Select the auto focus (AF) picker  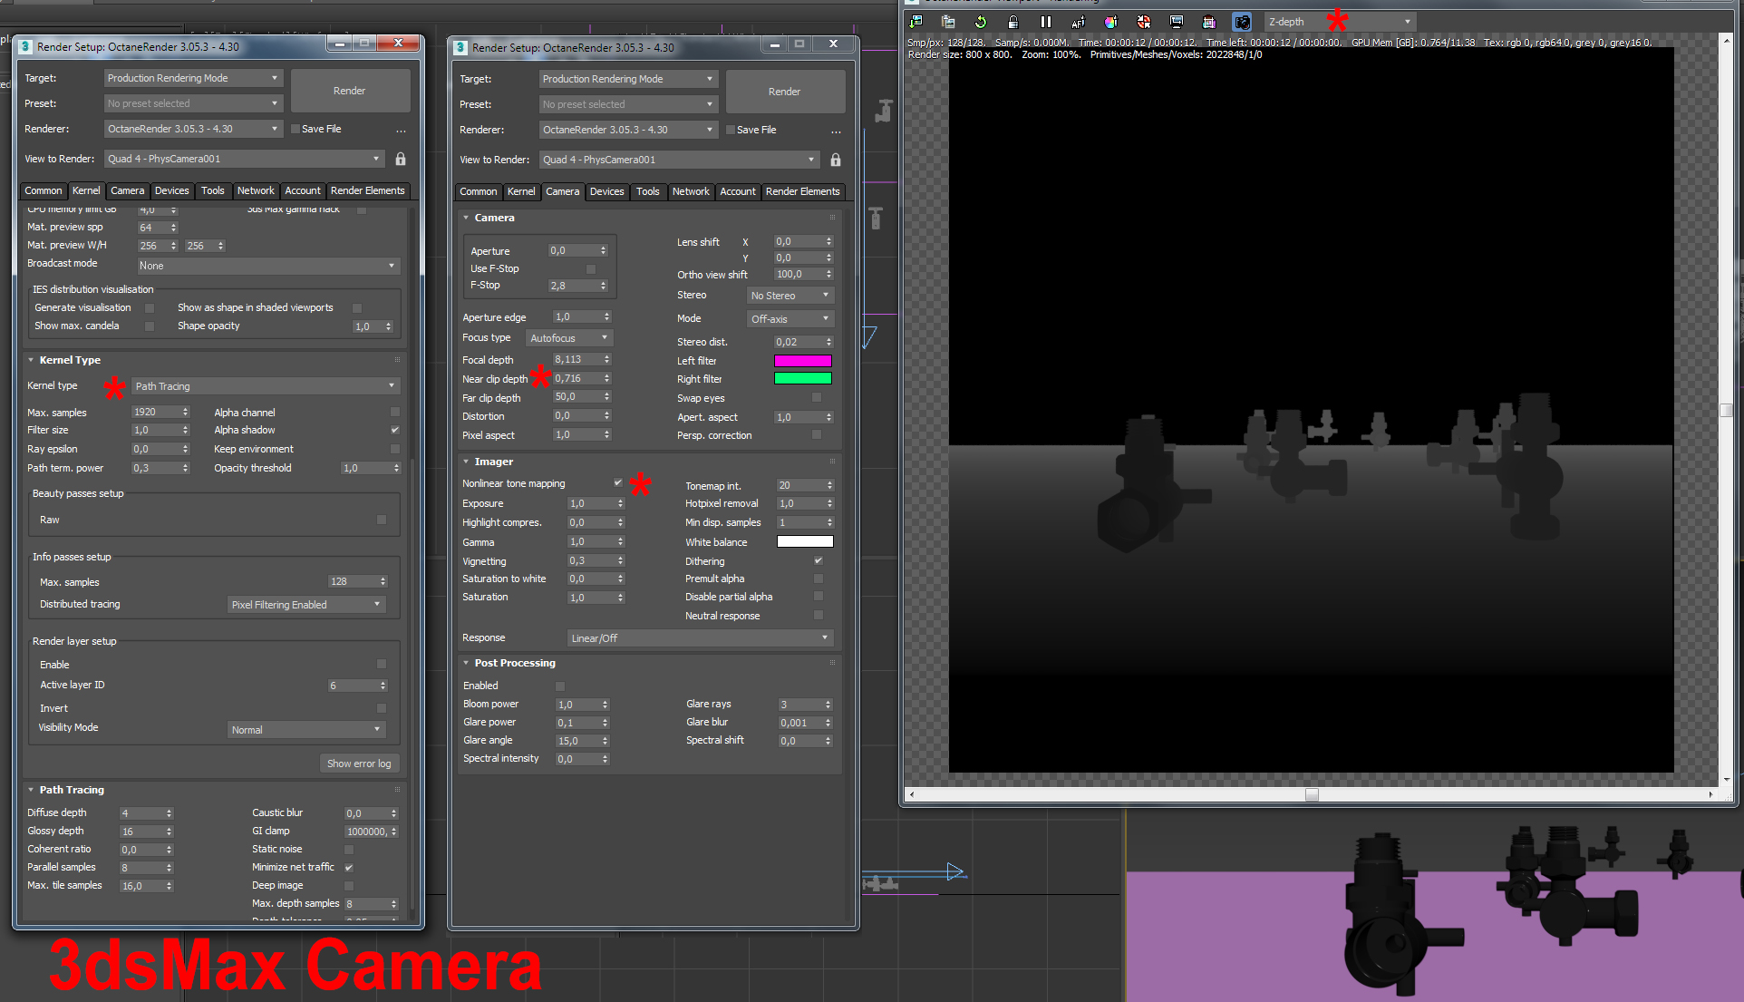[1079, 22]
